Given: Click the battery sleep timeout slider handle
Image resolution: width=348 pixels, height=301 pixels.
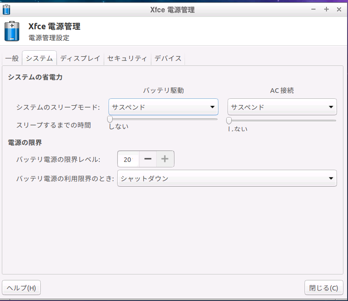Looking at the screenshot, I should 110,119.
